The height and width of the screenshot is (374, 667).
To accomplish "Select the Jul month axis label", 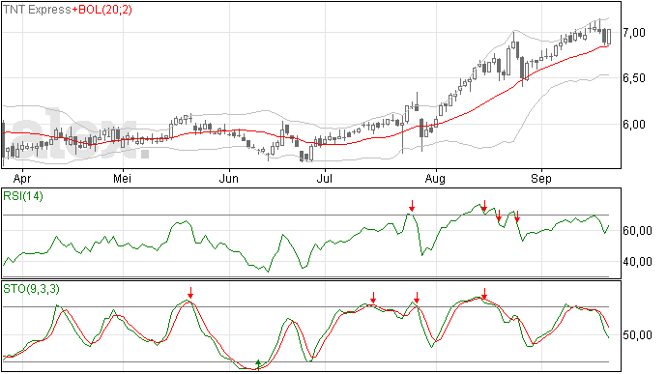I will tap(324, 178).
